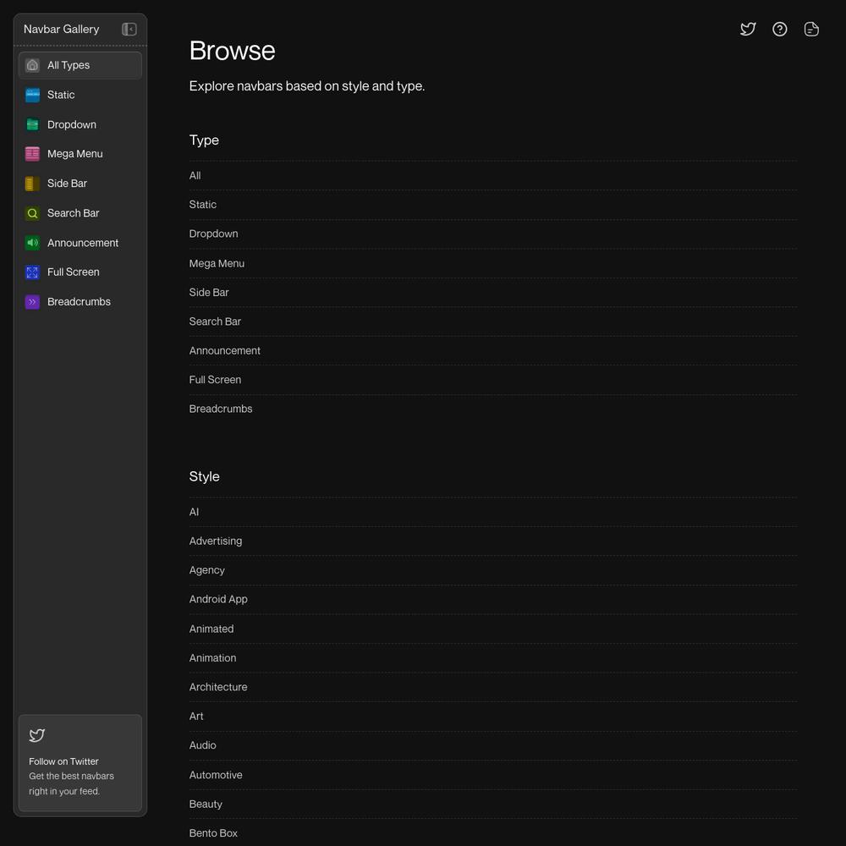Open Navbar Gallery home title

[x=62, y=29]
